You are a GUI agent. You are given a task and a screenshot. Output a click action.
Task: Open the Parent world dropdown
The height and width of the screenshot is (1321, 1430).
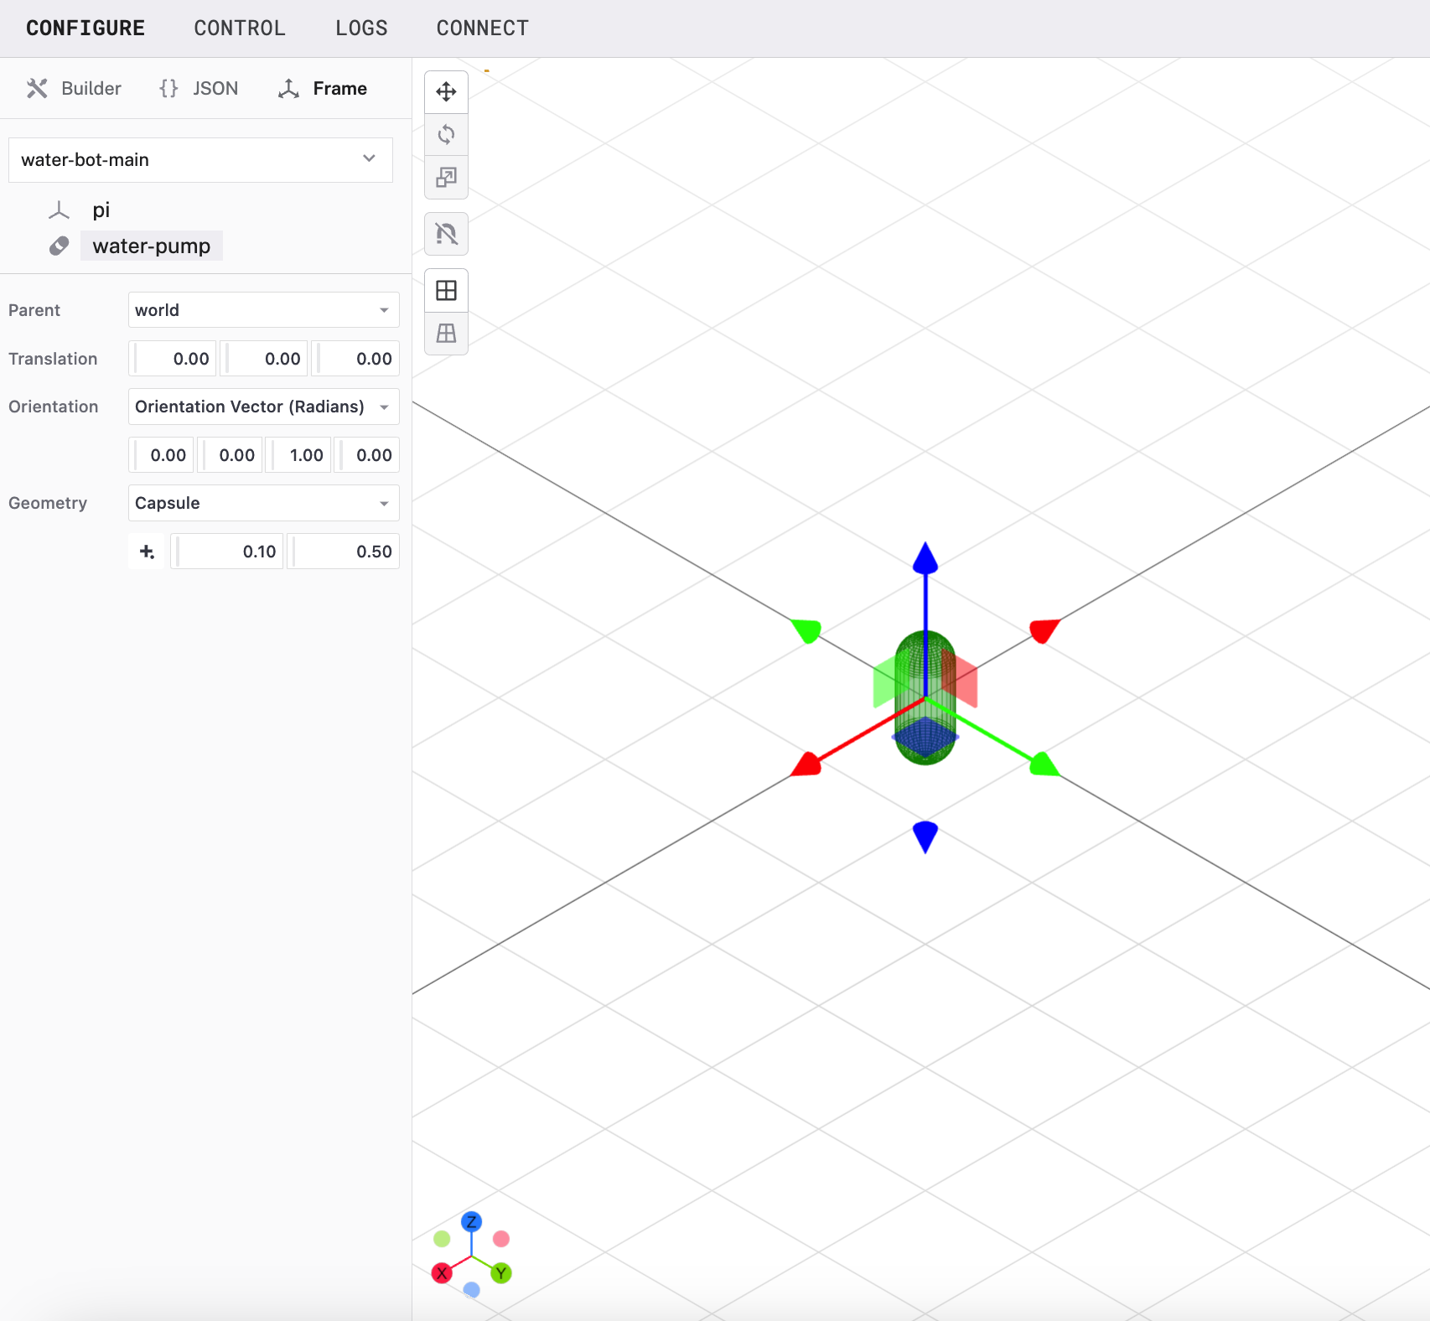pyautogui.click(x=263, y=310)
